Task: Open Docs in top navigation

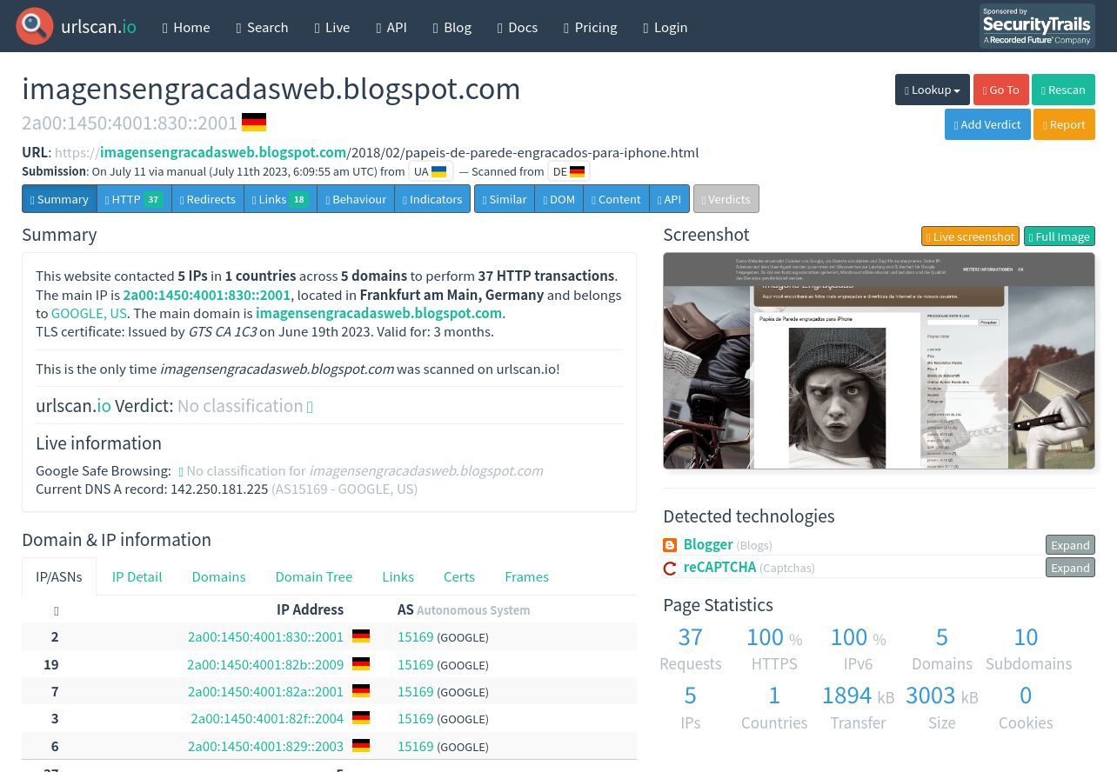Action: [518, 27]
